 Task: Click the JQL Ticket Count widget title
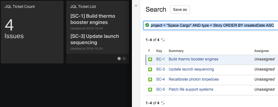(20, 7)
